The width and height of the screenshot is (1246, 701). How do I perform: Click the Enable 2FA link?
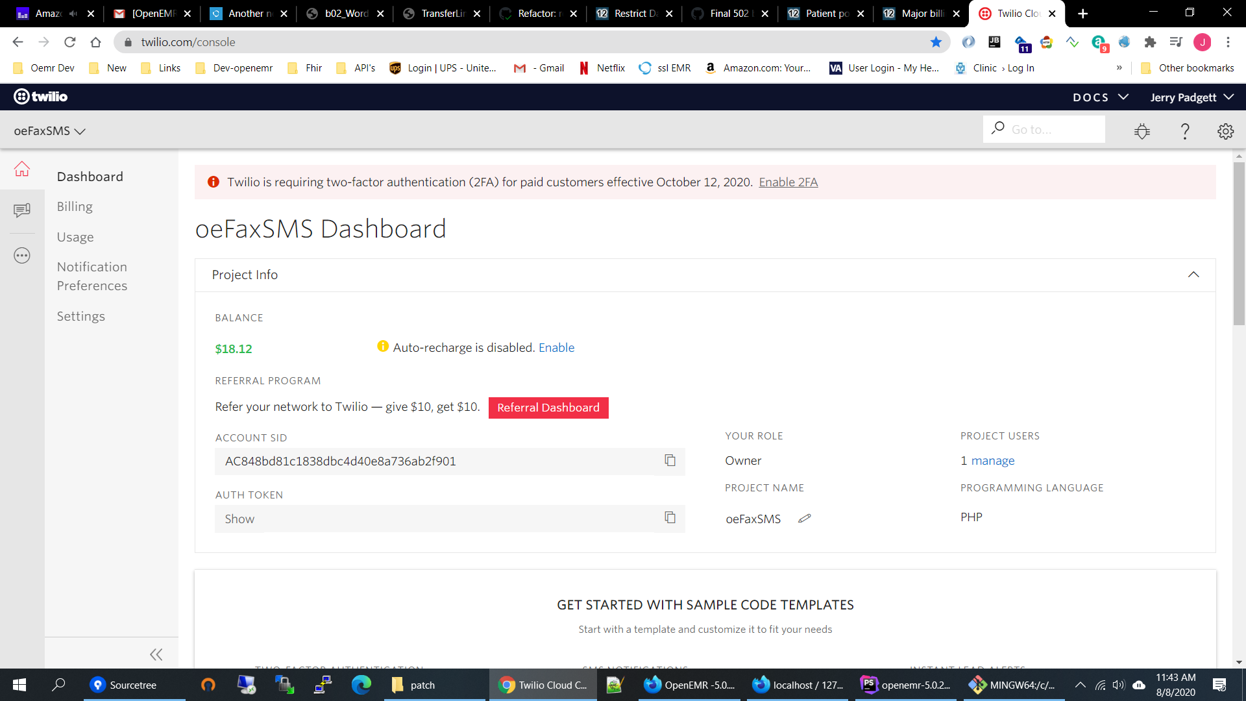point(788,182)
